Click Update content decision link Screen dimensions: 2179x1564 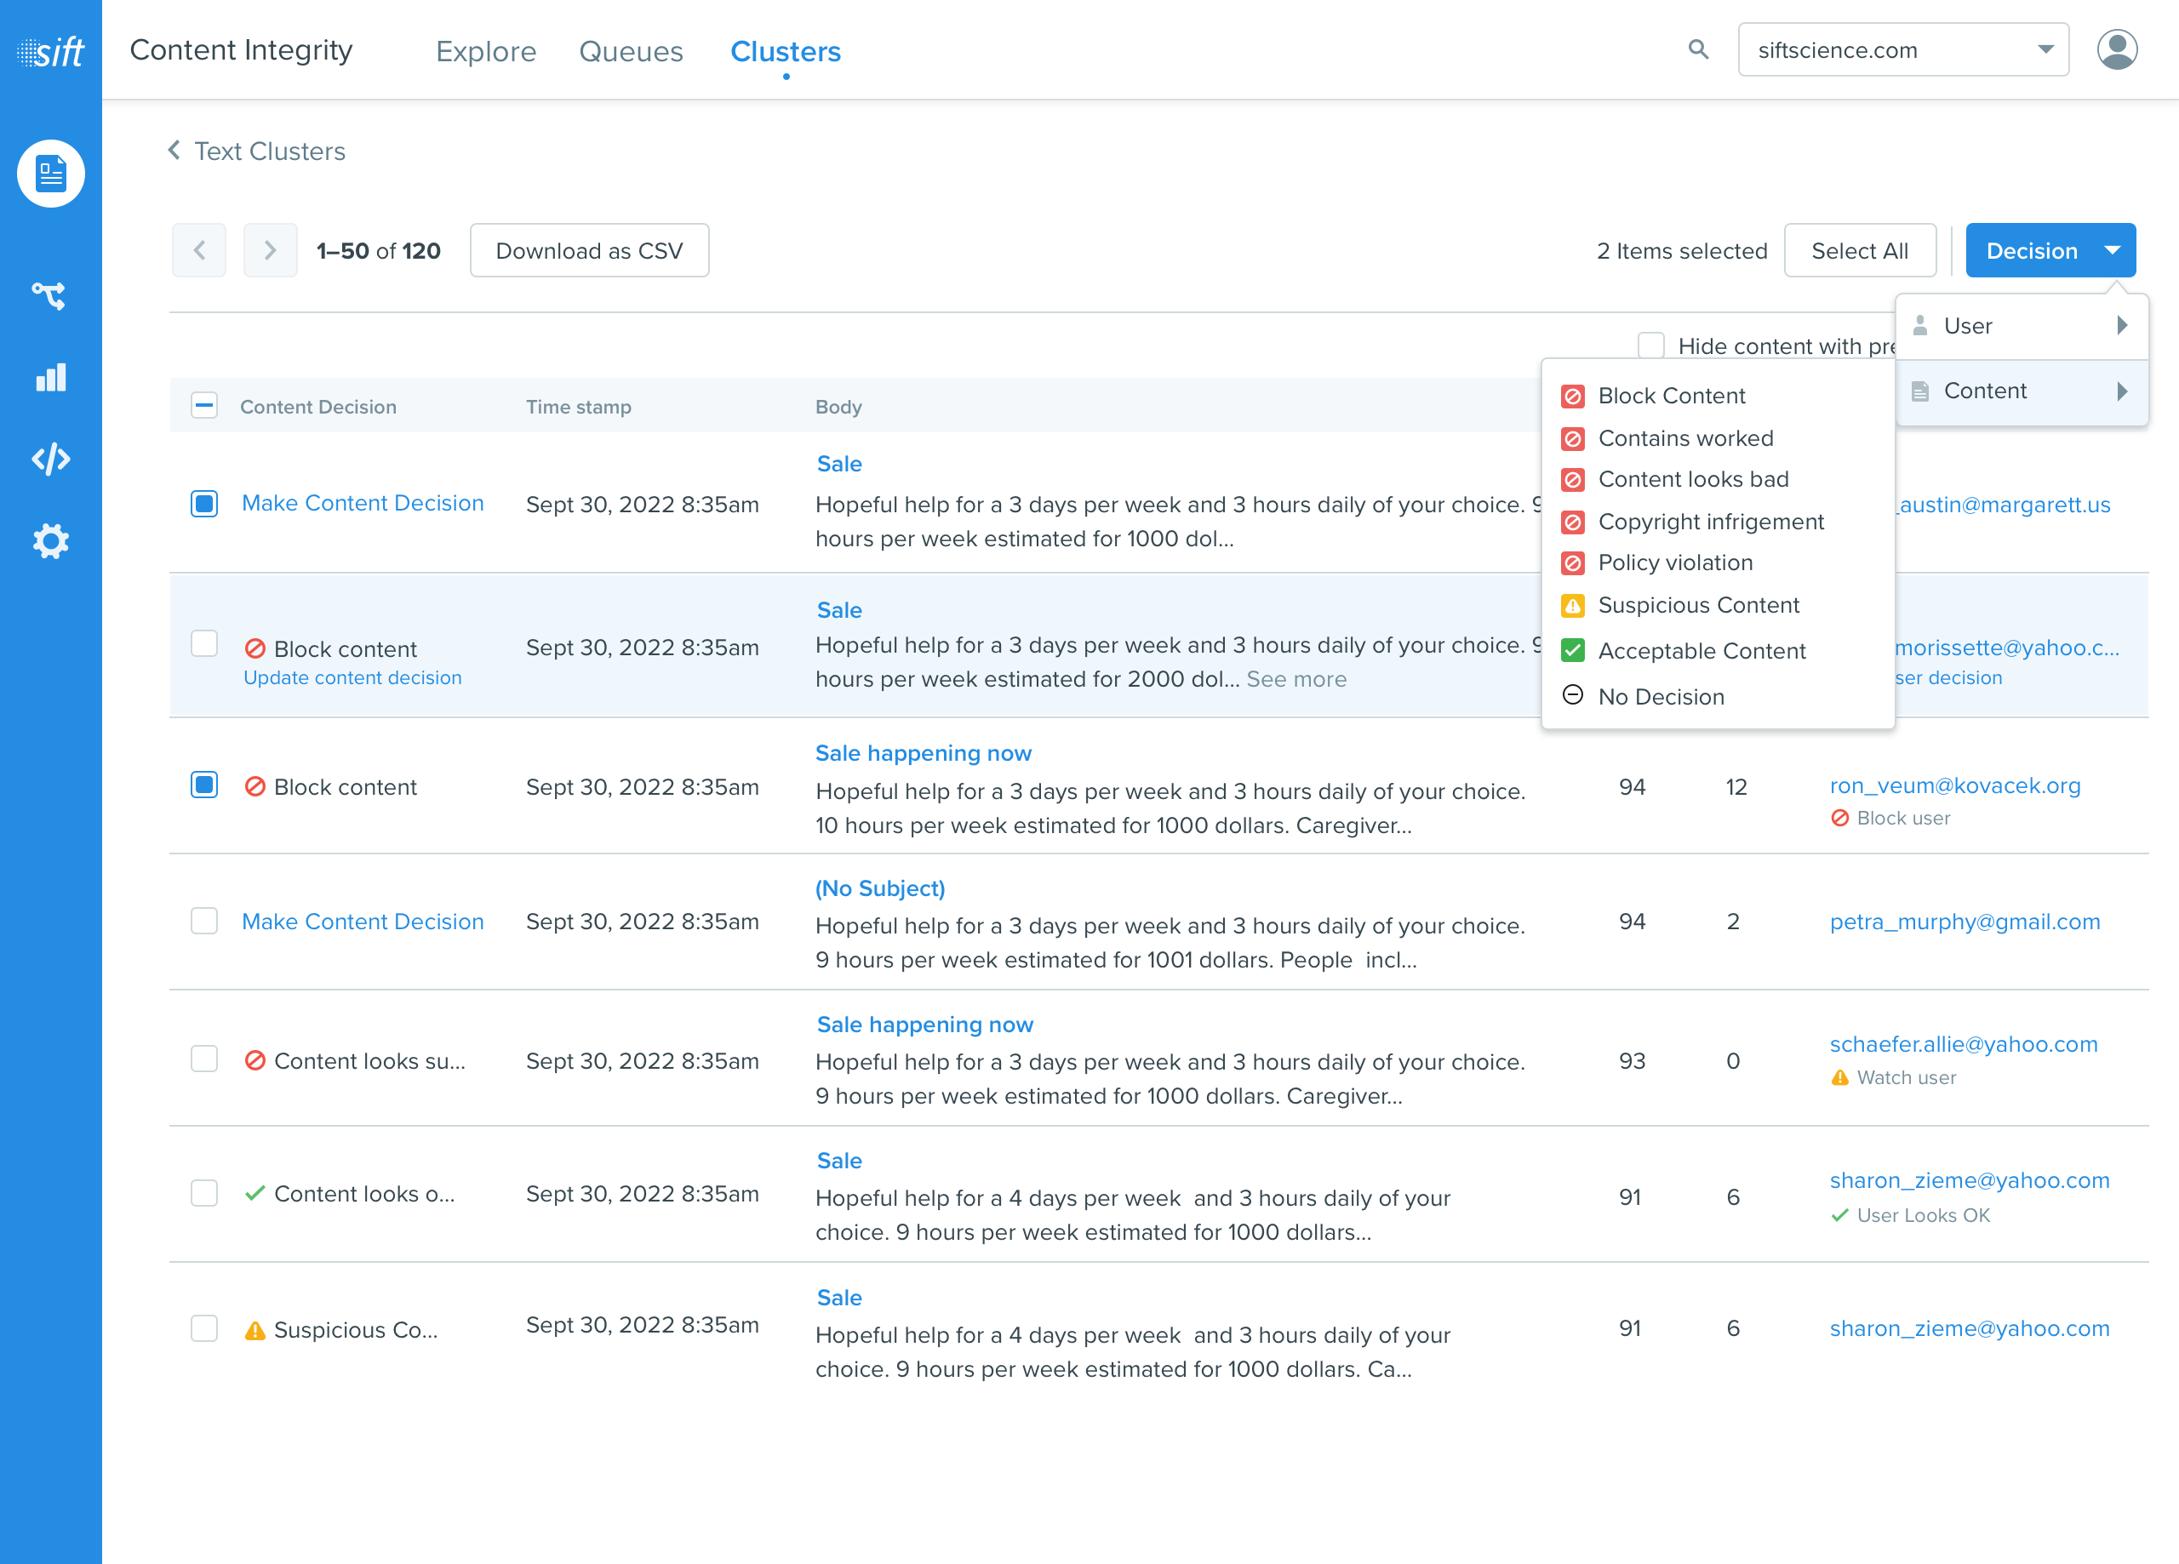point(352,677)
